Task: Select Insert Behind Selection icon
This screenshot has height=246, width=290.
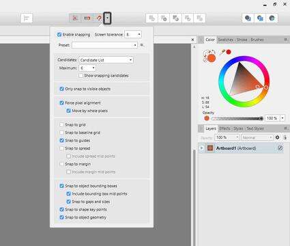Action: tap(248, 18)
